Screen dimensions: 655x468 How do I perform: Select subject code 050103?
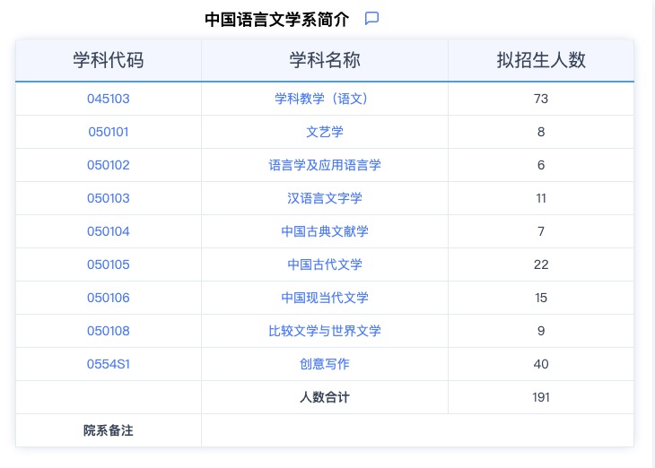coord(109,198)
